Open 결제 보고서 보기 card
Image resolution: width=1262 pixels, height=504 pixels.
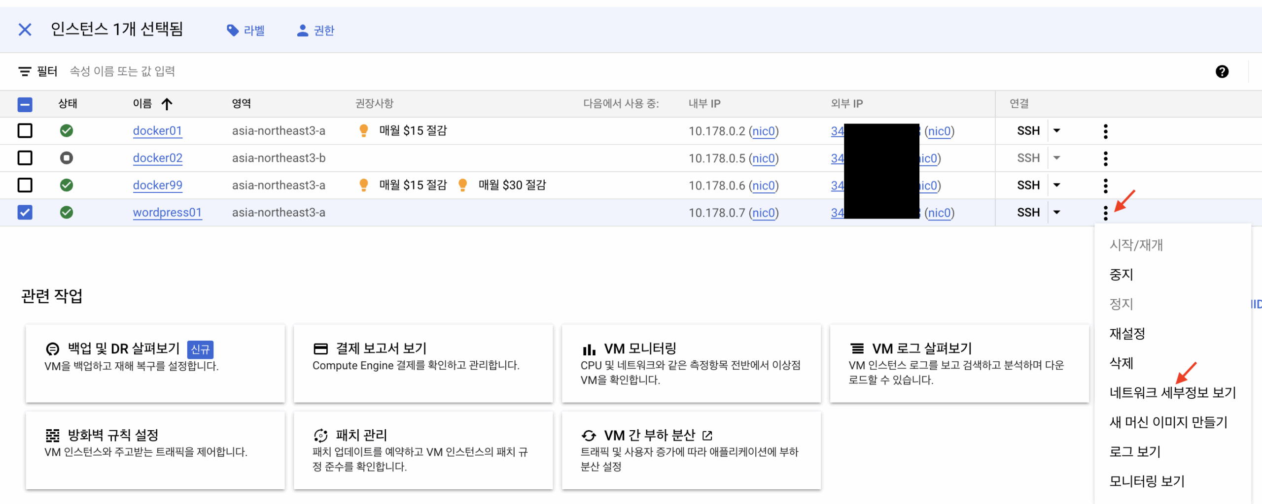point(423,363)
